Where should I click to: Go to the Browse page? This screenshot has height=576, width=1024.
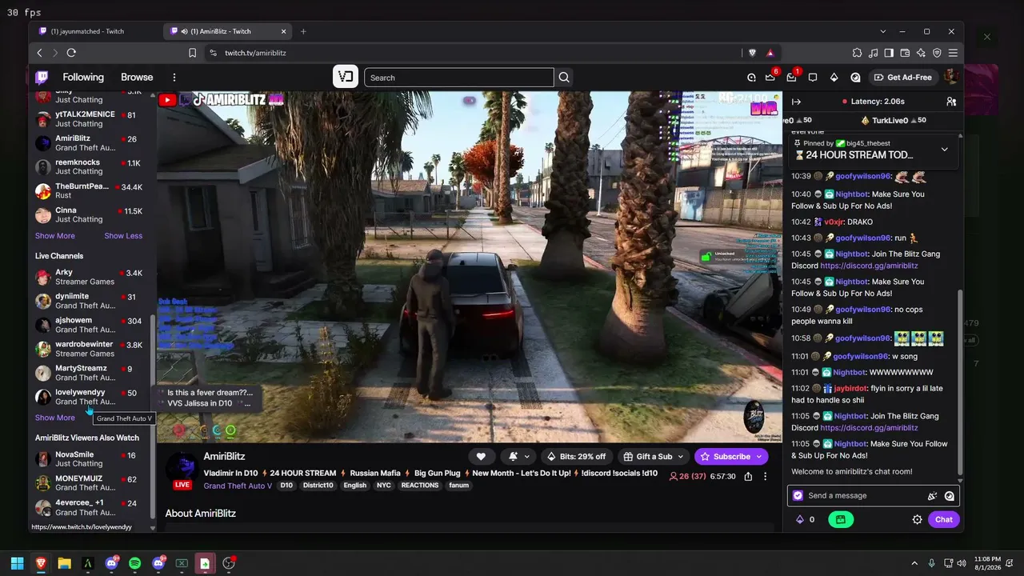click(x=137, y=78)
